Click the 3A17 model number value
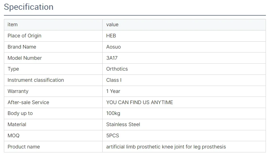The image size is (267, 156). (112, 58)
